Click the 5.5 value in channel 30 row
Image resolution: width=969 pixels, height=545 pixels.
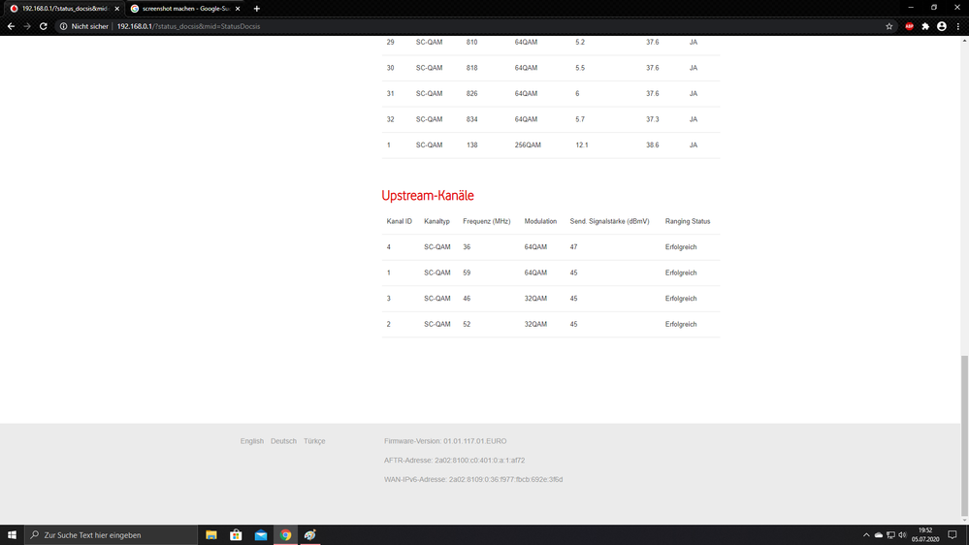[x=580, y=68]
